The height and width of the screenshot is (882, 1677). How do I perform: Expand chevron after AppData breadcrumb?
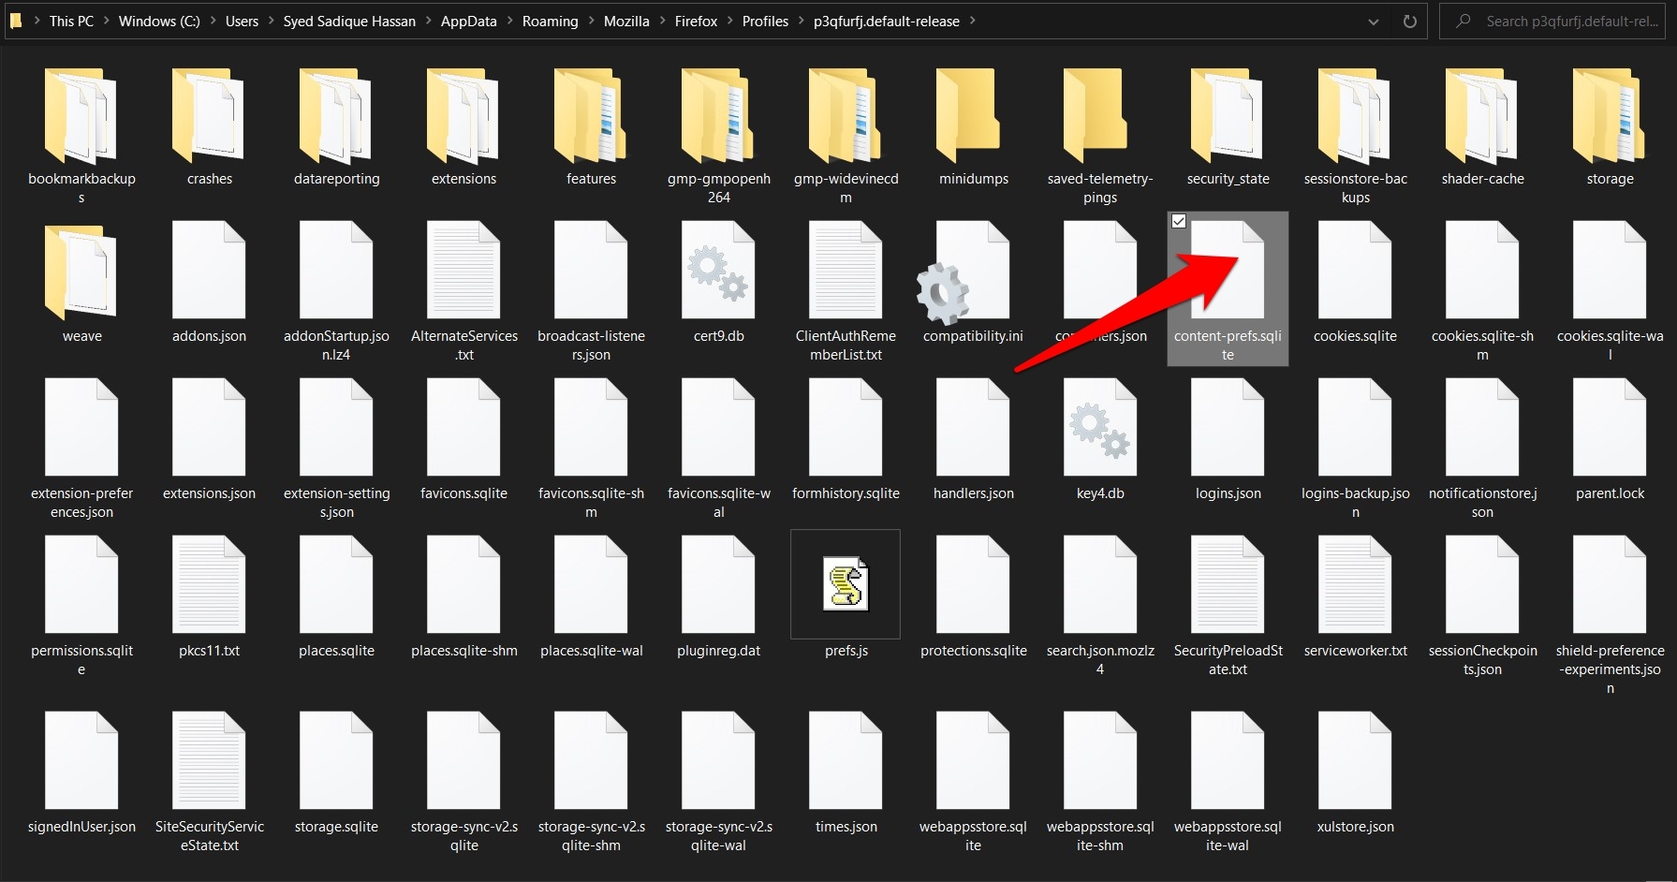click(x=509, y=21)
